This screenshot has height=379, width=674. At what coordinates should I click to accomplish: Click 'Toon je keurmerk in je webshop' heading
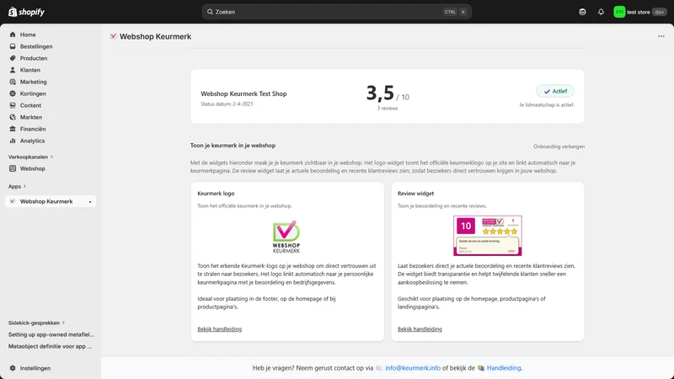[233, 146]
